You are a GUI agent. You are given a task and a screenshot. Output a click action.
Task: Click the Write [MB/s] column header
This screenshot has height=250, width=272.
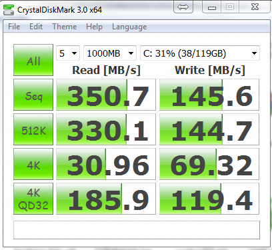pyautogui.click(x=210, y=70)
